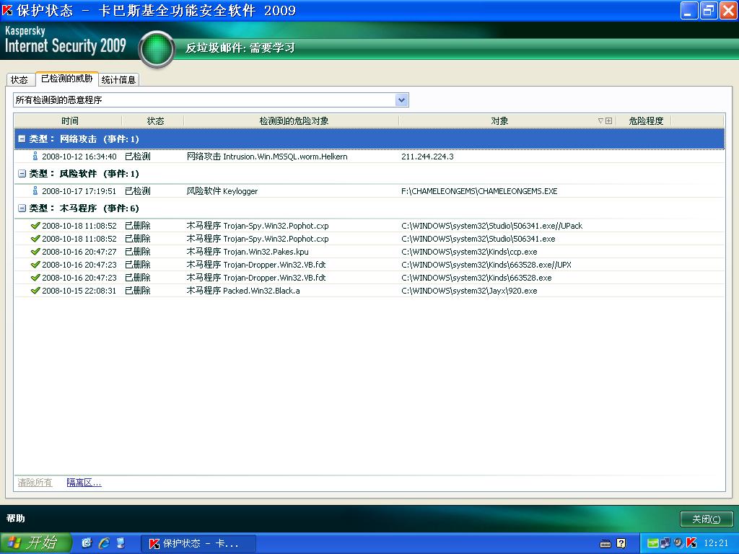Click the green protection status indicator orb
This screenshot has height=554, width=739.
click(157, 49)
